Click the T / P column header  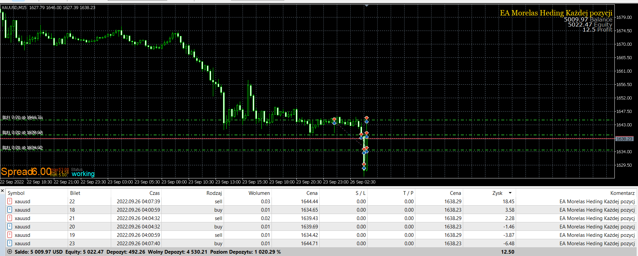(408, 193)
